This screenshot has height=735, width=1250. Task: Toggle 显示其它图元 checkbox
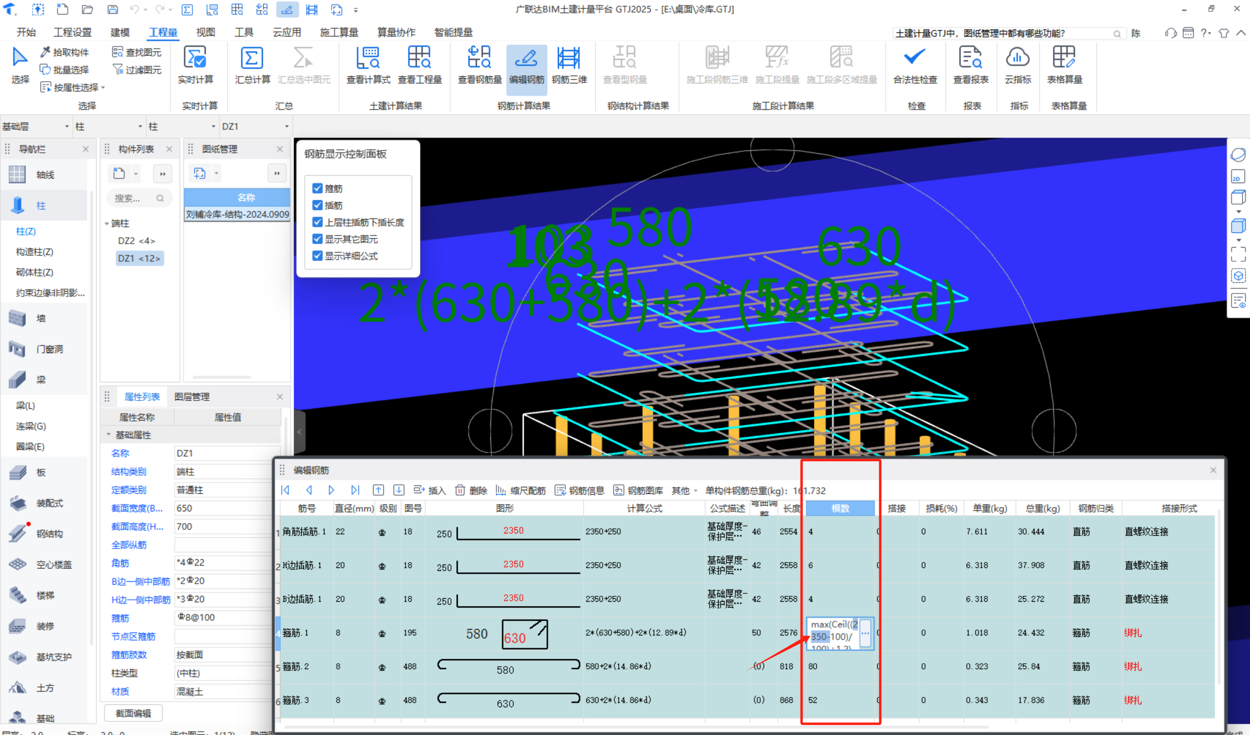tap(318, 238)
